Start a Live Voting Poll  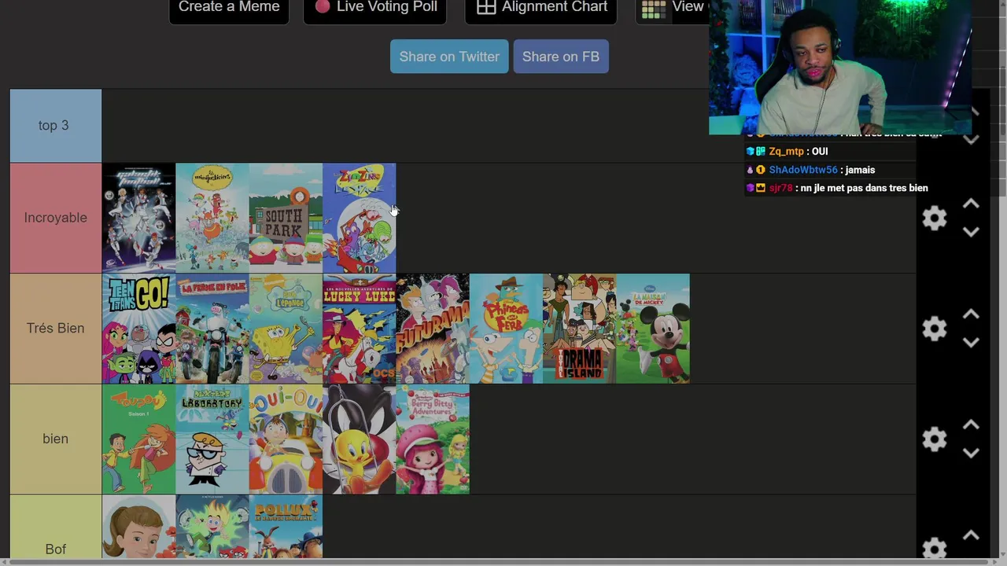point(375,8)
